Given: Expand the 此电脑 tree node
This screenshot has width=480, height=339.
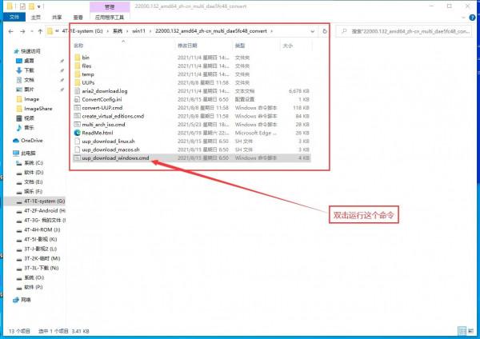Looking at the screenshot, I should (x=6, y=152).
